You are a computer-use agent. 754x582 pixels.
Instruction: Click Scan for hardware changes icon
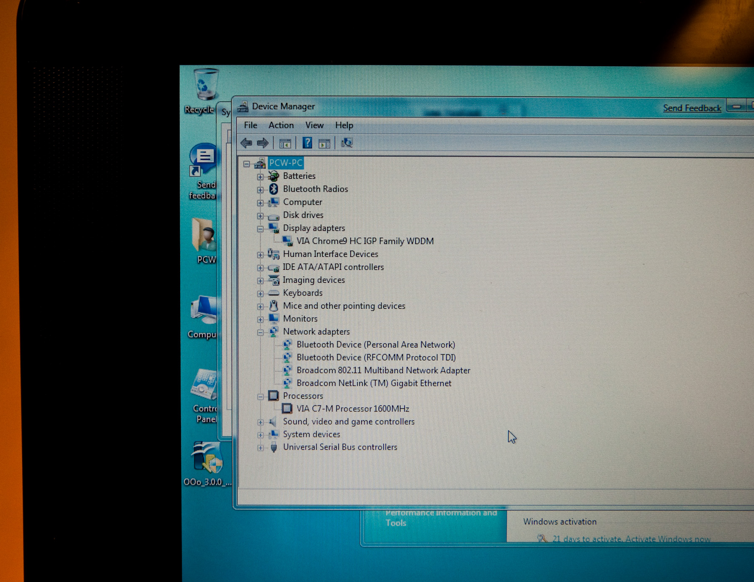[x=347, y=143]
